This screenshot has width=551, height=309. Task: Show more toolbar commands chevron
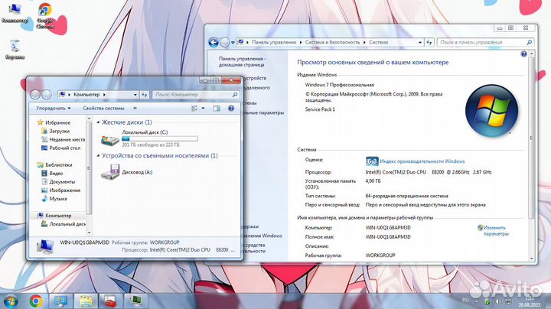135,108
